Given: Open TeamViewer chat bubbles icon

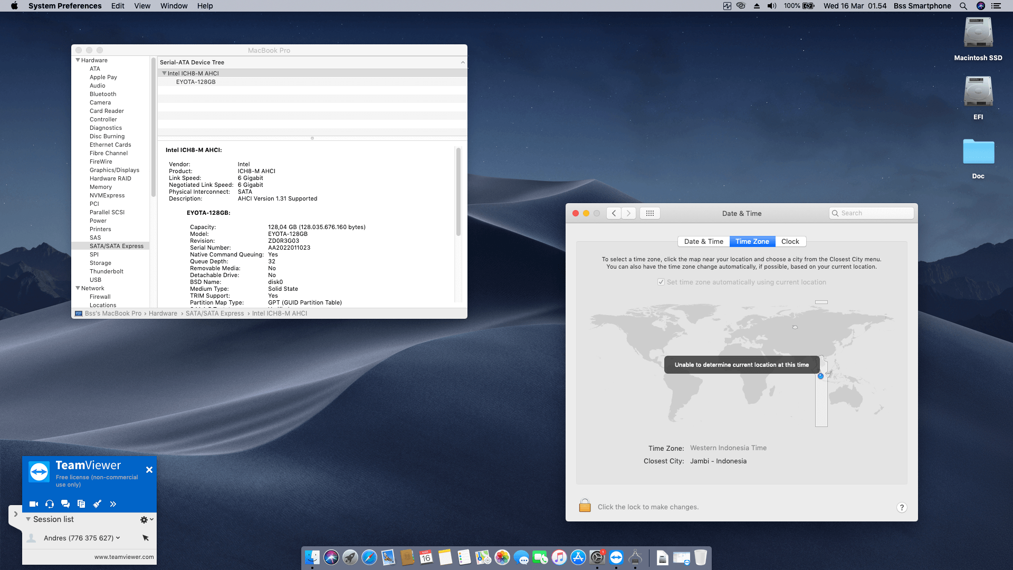Looking at the screenshot, I should pos(65,504).
